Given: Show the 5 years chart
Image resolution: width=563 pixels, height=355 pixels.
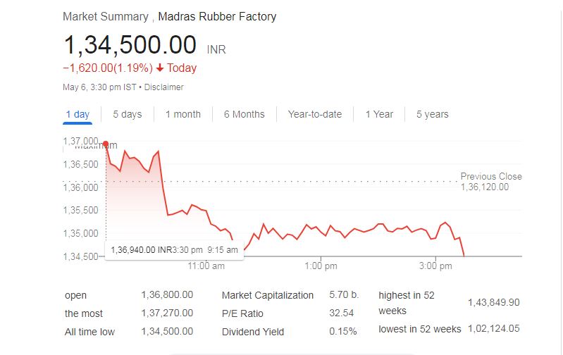Looking at the screenshot, I should pyautogui.click(x=432, y=114).
